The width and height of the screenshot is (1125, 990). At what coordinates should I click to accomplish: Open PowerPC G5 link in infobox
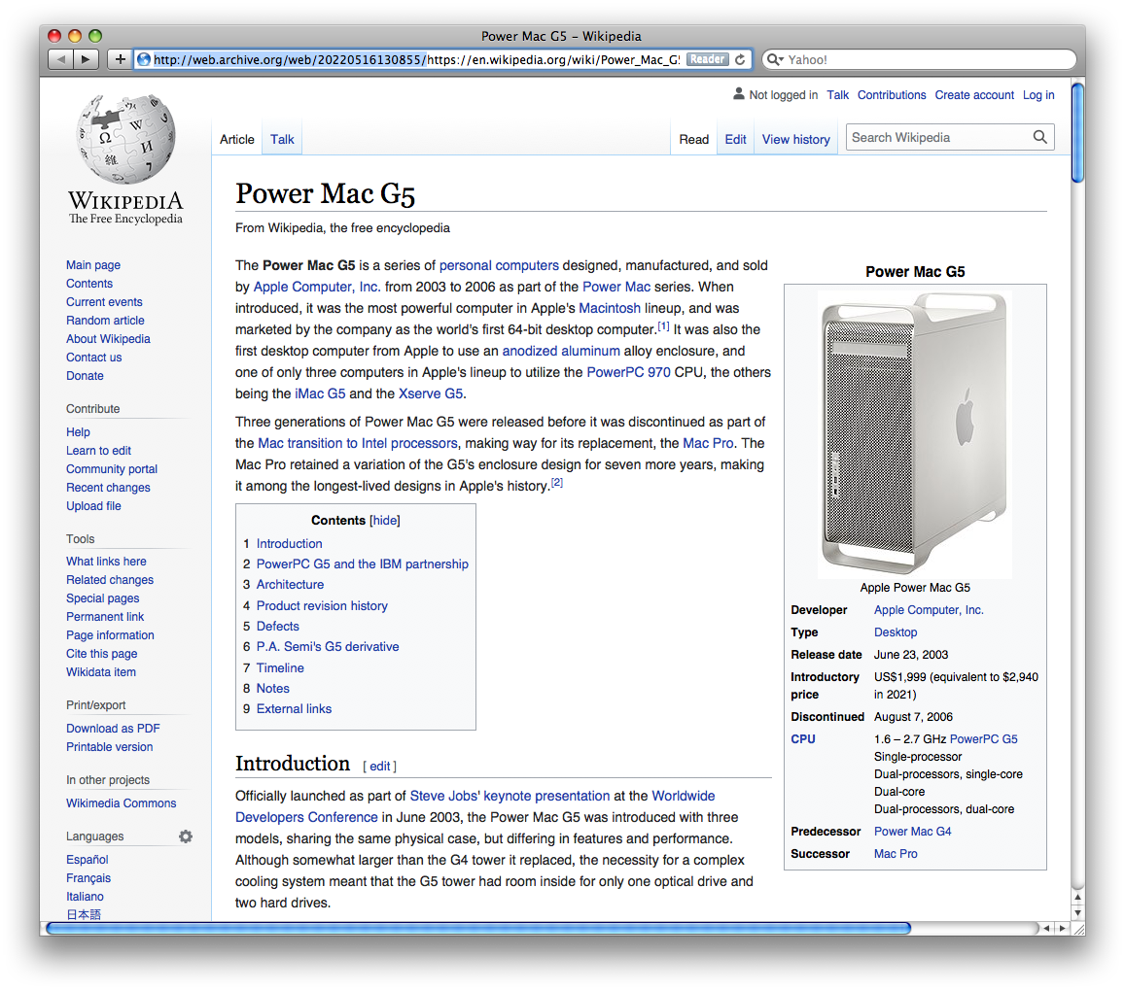click(x=984, y=739)
